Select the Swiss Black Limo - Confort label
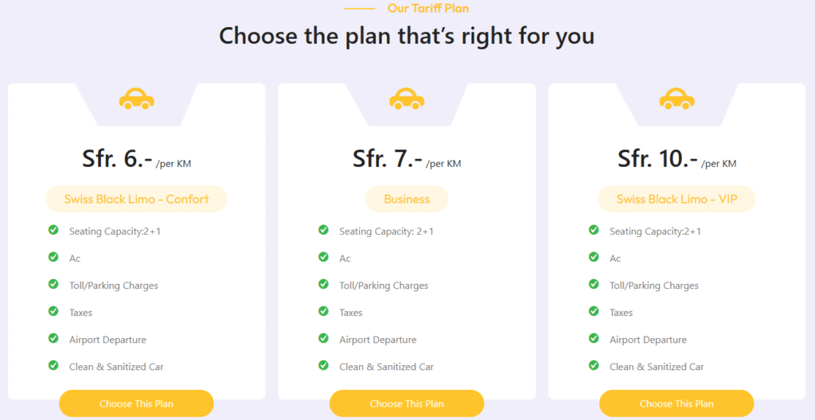815x420 pixels. pos(136,199)
